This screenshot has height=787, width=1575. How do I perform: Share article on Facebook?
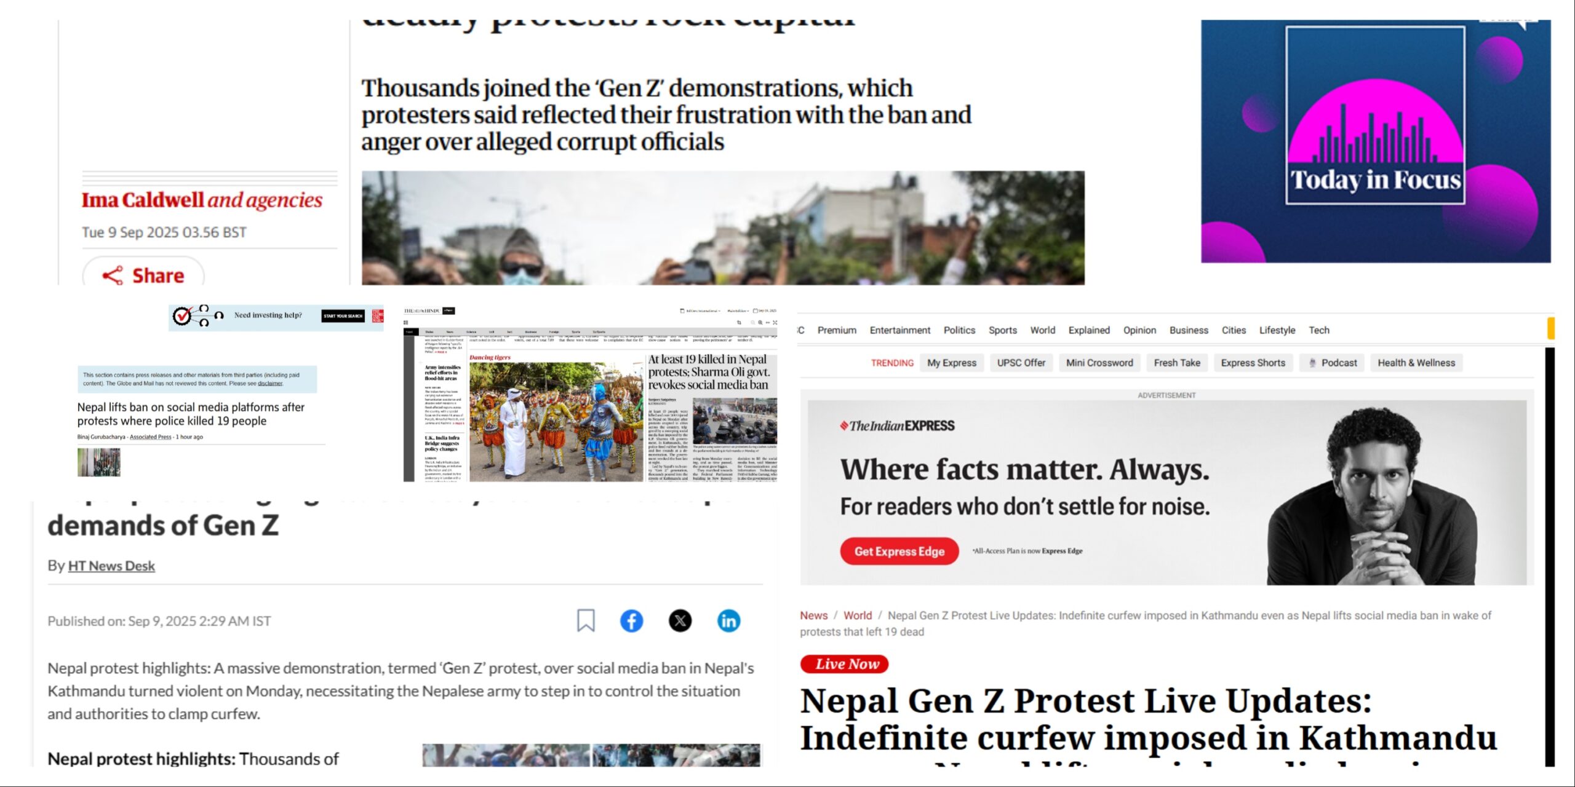coord(631,620)
